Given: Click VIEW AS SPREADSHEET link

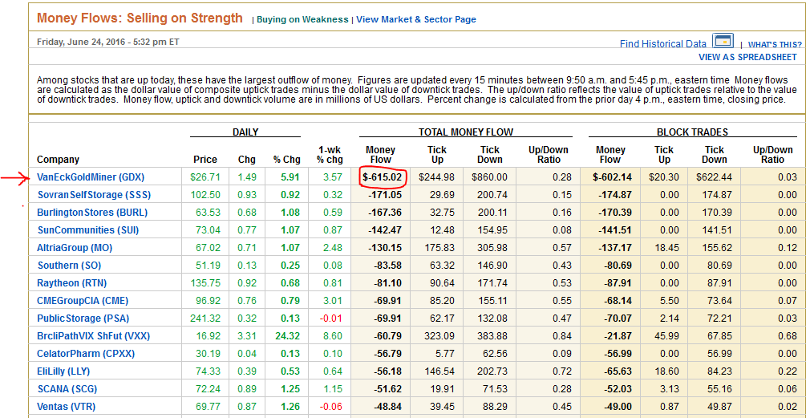Looking at the screenshot, I should [747, 58].
